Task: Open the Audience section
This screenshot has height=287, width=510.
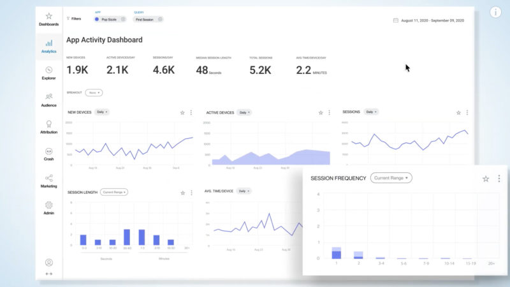Action: pos(49,97)
